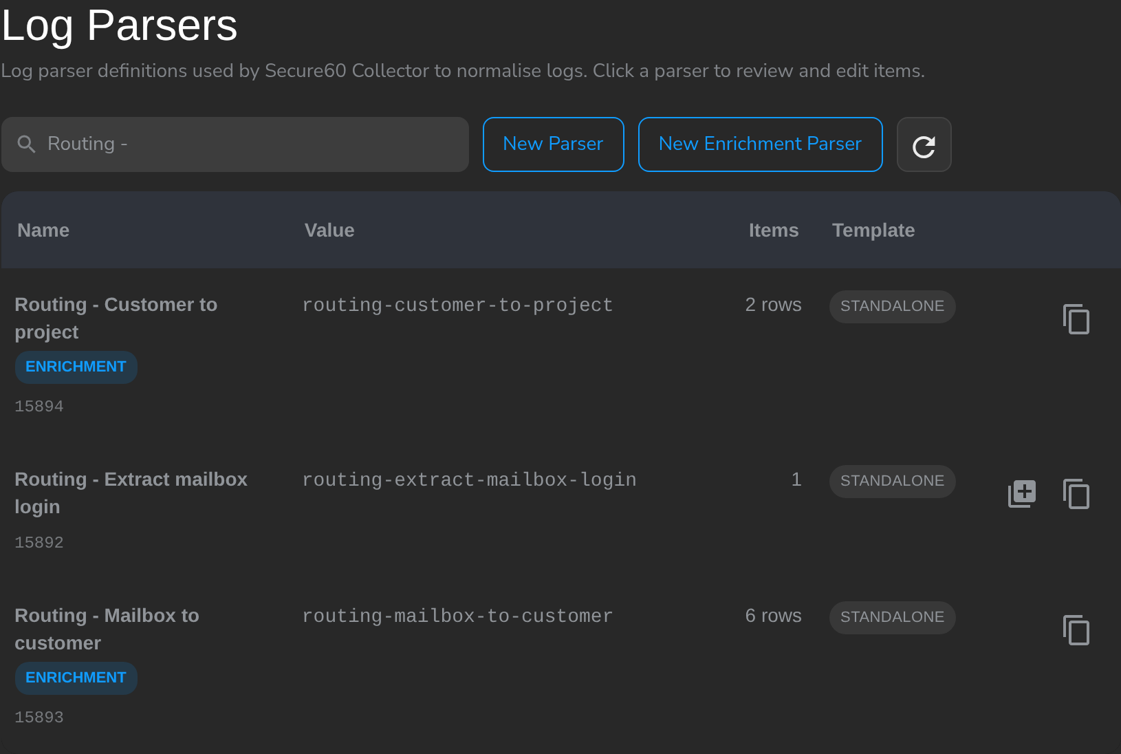1121x754 pixels.
Task: Add item to Extract mailbox login parser
Action: coord(1022,494)
